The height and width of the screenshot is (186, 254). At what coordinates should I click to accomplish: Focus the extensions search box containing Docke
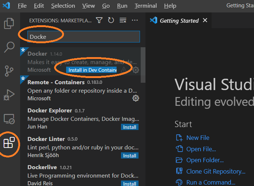coord(84,37)
